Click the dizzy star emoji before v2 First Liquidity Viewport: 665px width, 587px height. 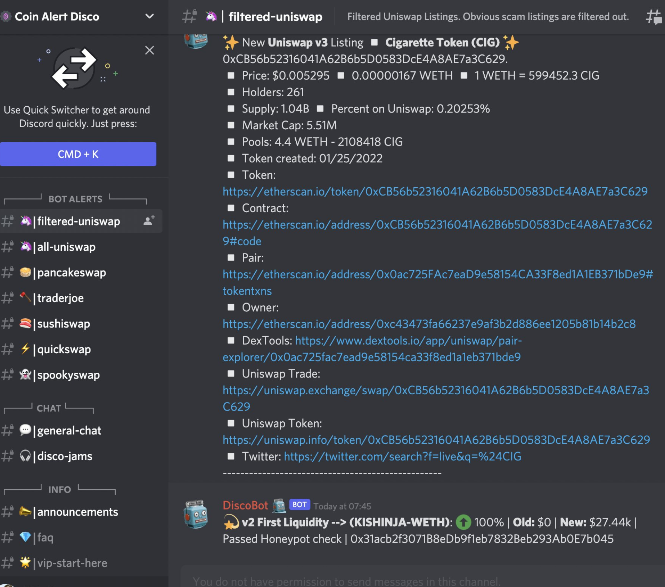pos(231,522)
